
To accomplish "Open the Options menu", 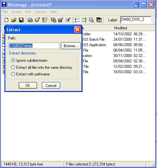I will click(41, 12).
